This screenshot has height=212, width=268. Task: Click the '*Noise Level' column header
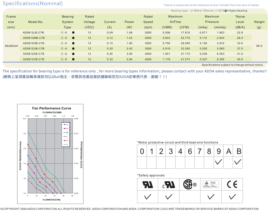240,22
